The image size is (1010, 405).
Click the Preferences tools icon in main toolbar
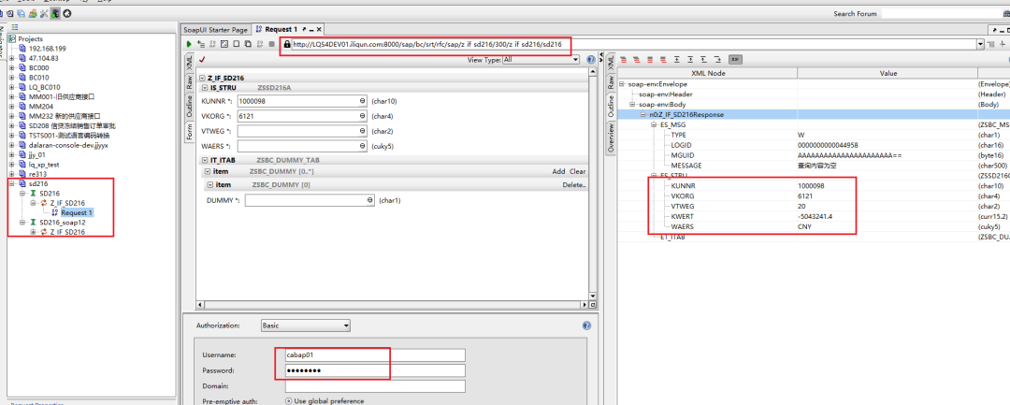click(44, 13)
